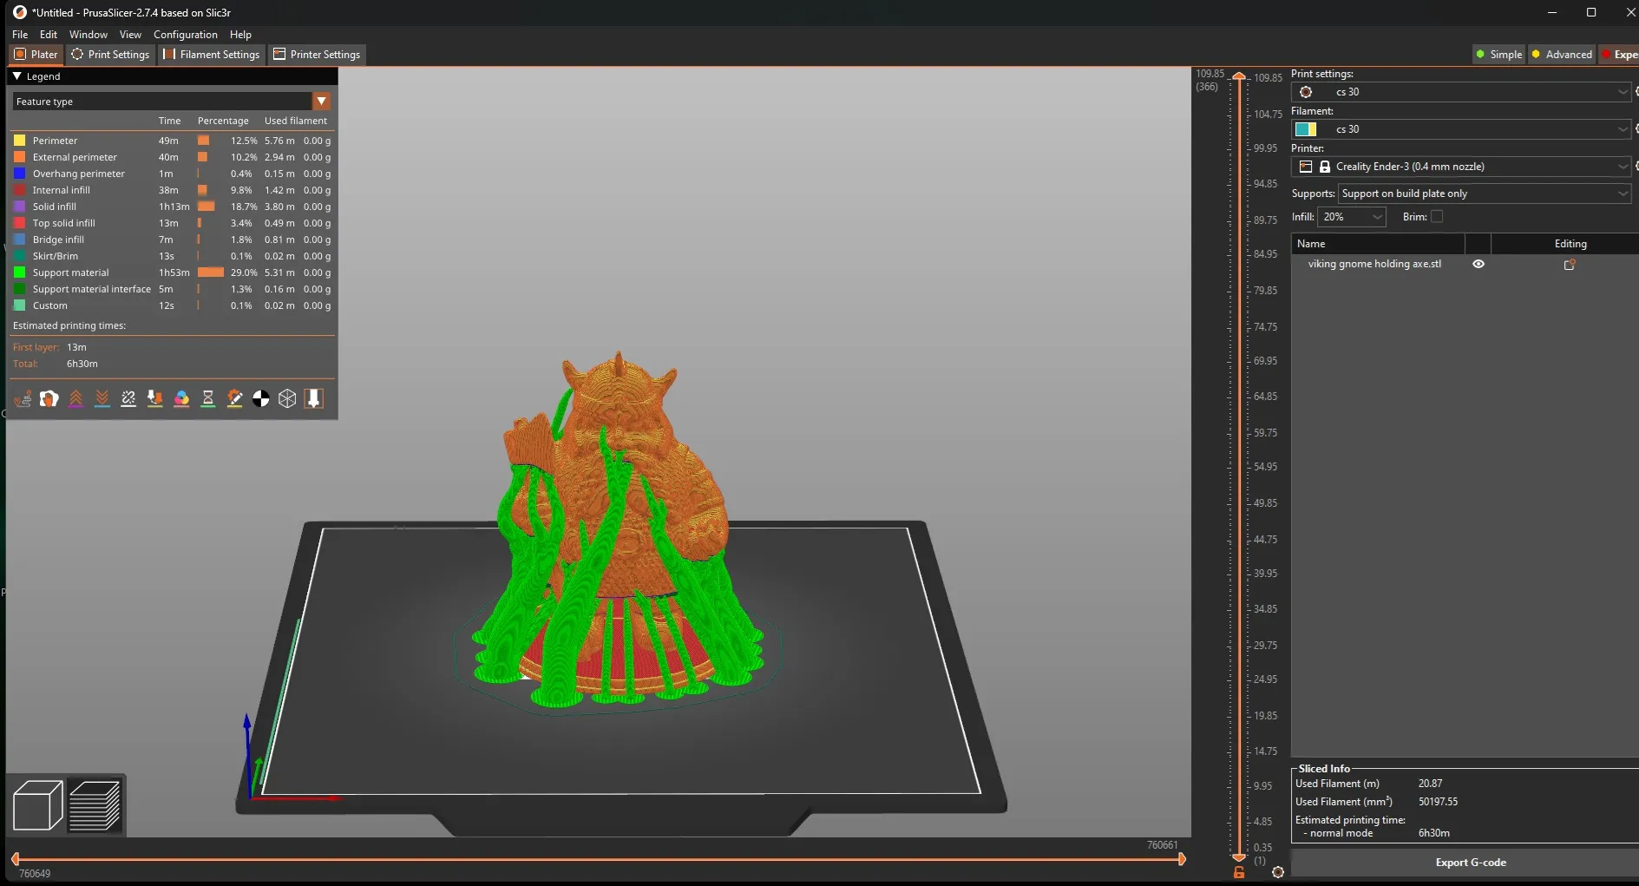Switch to the Print Settings tab

(x=110, y=55)
